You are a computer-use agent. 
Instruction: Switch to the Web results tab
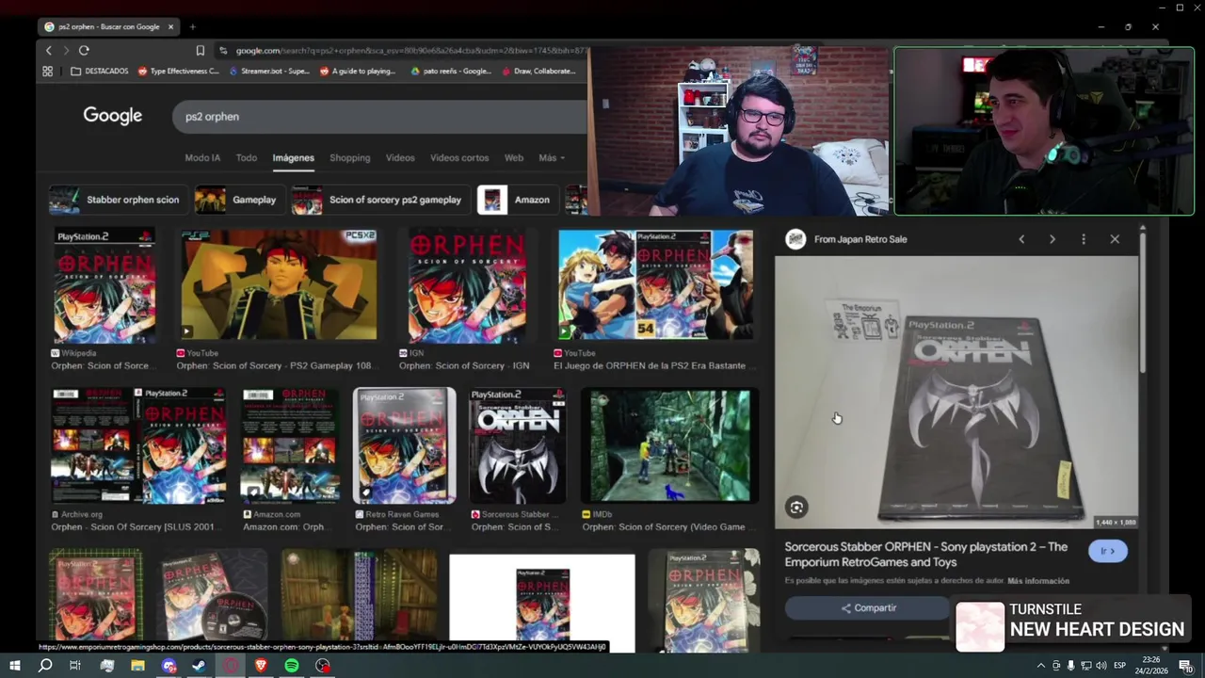[514, 157]
